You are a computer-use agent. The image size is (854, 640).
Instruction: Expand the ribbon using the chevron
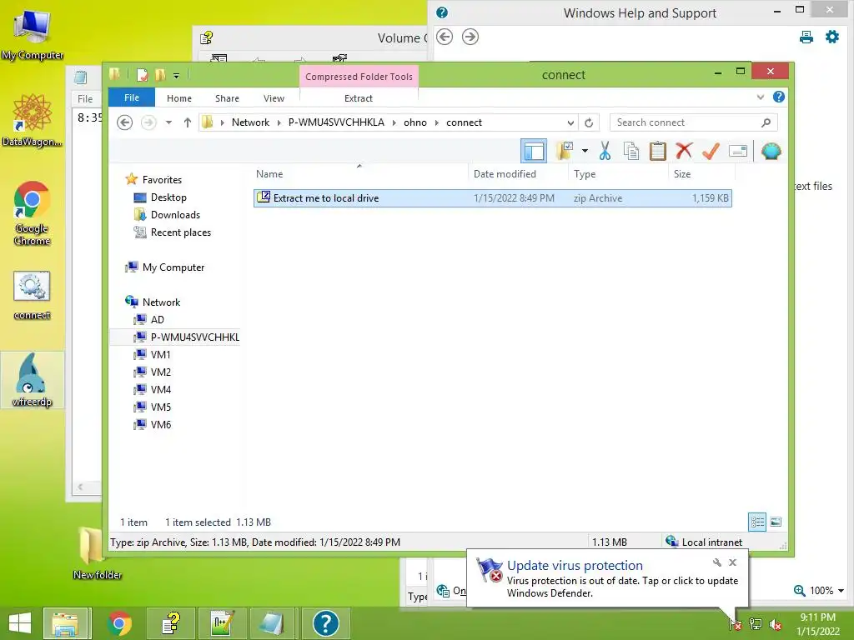tap(761, 97)
